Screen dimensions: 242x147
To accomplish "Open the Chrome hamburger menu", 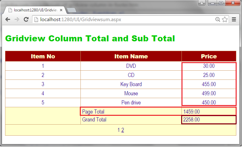I will tap(234, 19).
